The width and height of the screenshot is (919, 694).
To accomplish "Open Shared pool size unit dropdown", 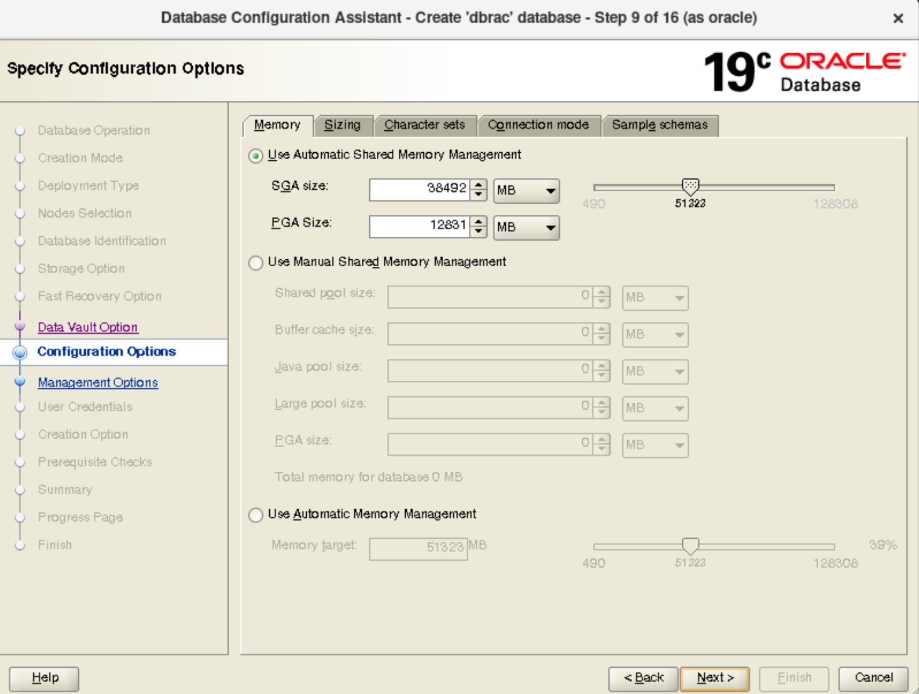I will pos(655,298).
